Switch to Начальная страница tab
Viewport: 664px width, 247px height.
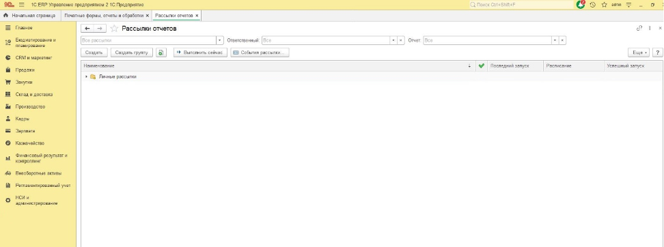(x=29, y=16)
